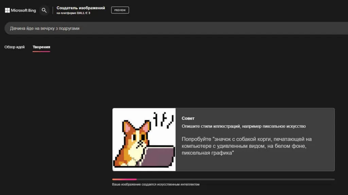Click the "Создатель изображений" title

coord(81,8)
